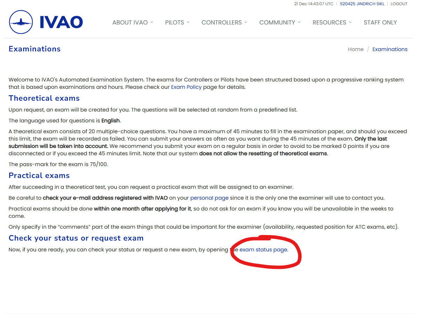This screenshot has height=314, width=422.
Task: Expand the Controllers dropdown chevron
Action: tap(246, 22)
